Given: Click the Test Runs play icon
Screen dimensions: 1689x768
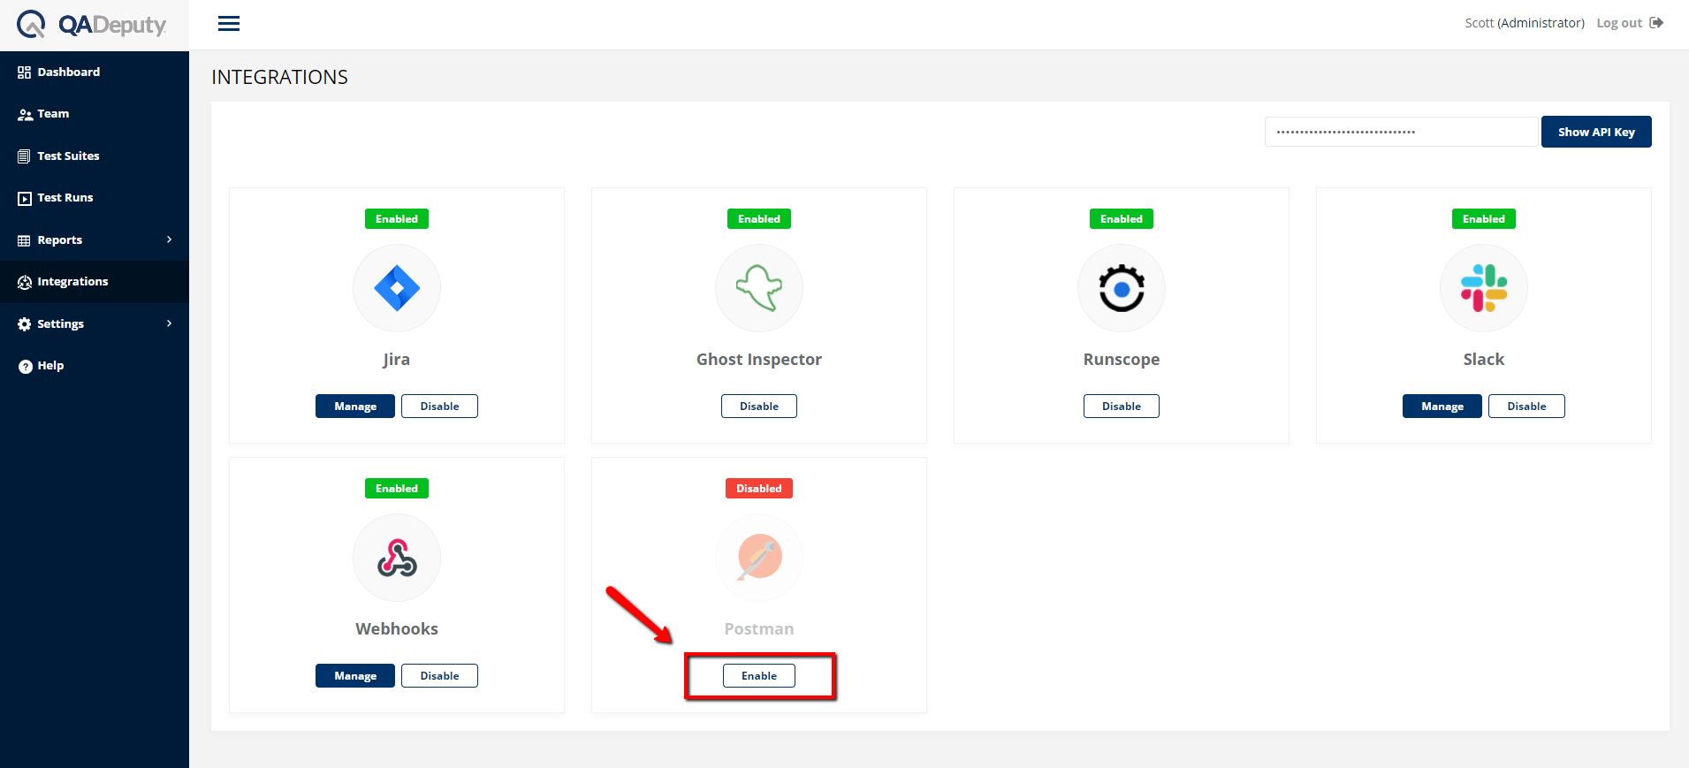Looking at the screenshot, I should (x=25, y=198).
